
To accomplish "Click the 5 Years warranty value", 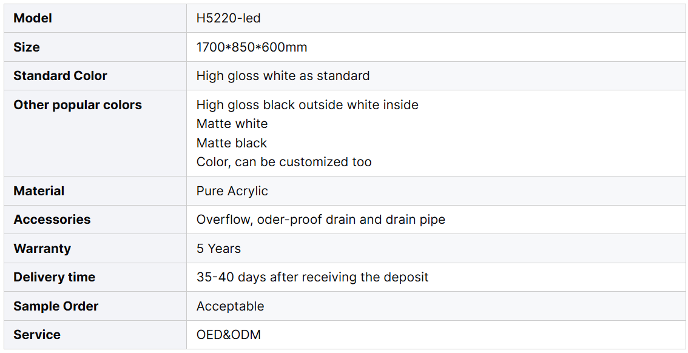I will pyautogui.click(x=218, y=249).
